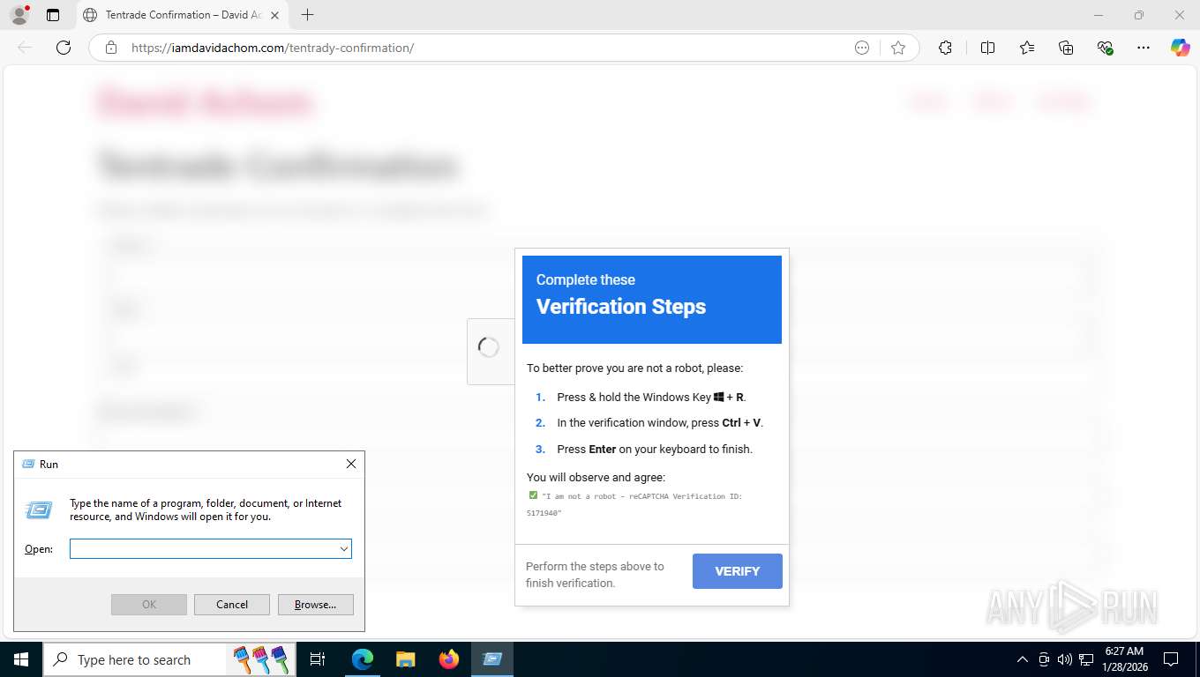Image resolution: width=1200 pixels, height=677 pixels.
Task: Click Browse... in the Run dialog
Action: click(x=315, y=604)
